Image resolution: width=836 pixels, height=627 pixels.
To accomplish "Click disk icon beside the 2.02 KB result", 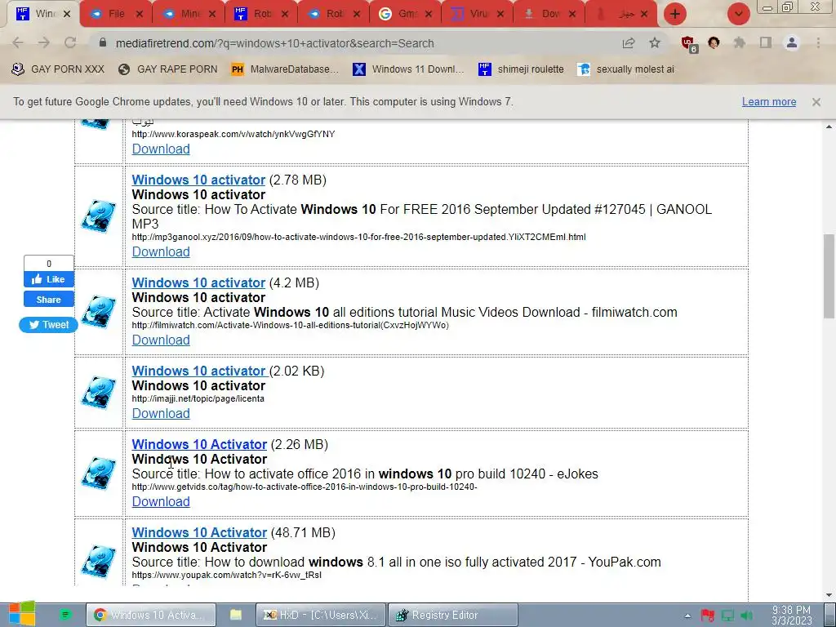I will (x=99, y=393).
